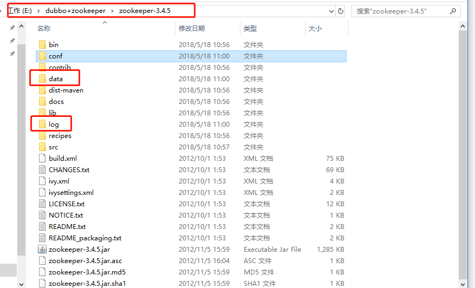Screen dimensions: 475x288
Task: Select the lib folder name
Action: pyautogui.click(x=53, y=113)
